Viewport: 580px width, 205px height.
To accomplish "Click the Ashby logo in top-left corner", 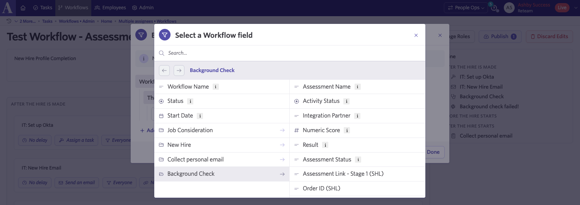I will [8, 8].
